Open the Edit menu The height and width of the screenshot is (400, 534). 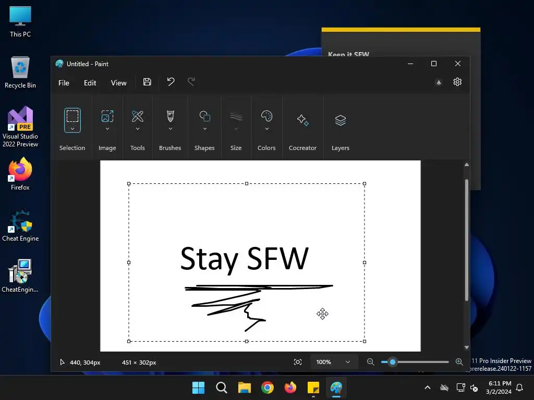(x=90, y=83)
